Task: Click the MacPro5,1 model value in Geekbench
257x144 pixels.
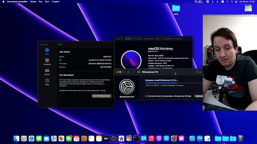Action: (x=107, y=57)
